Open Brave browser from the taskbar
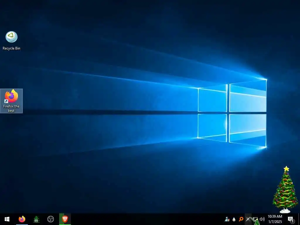This screenshot has width=300, height=225. click(x=65, y=219)
